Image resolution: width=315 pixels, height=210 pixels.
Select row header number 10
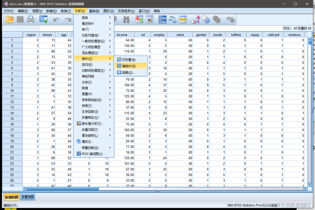tap(12, 91)
